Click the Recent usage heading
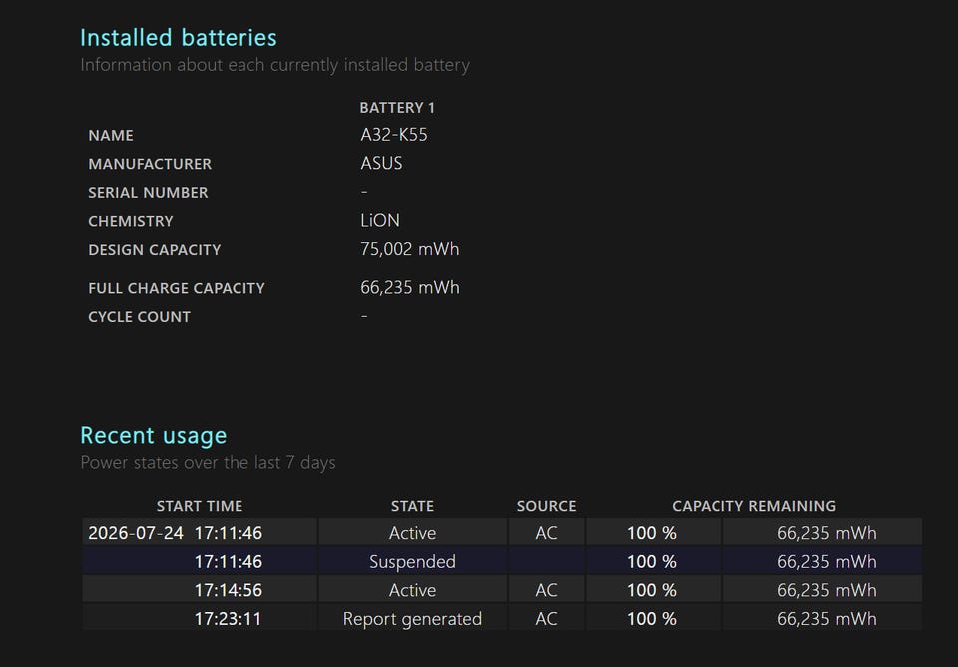Image resolution: width=958 pixels, height=667 pixels. point(154,436)
